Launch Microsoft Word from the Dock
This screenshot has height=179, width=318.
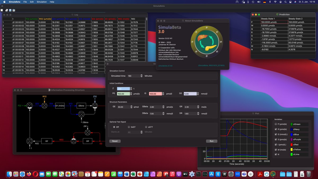point(126,174)
